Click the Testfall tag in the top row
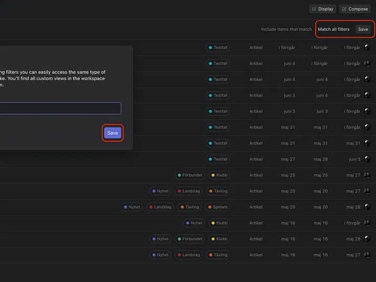This screenshot has height=282, width=376. pos(218,48)
